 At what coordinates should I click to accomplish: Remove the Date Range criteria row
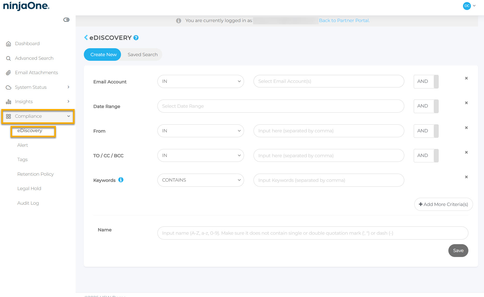point(466,103)
